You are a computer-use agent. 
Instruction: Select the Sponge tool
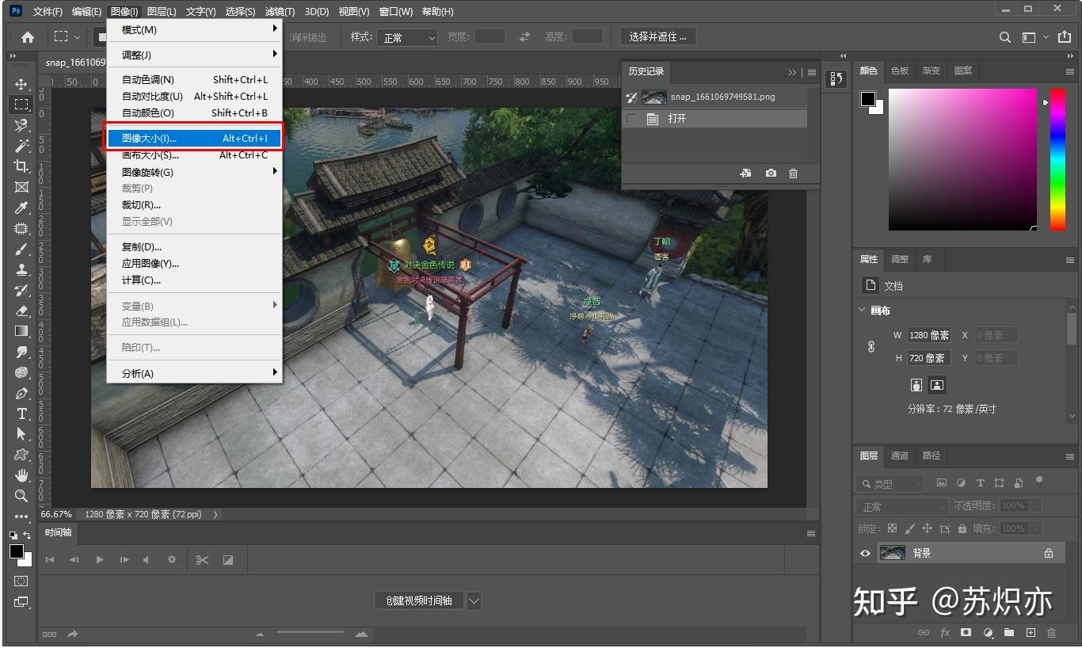click(x=21, y=372)
